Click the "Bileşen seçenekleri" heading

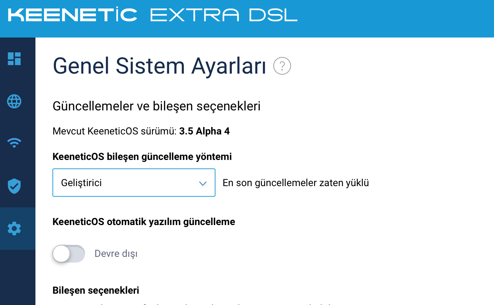(x=96, y=290)
